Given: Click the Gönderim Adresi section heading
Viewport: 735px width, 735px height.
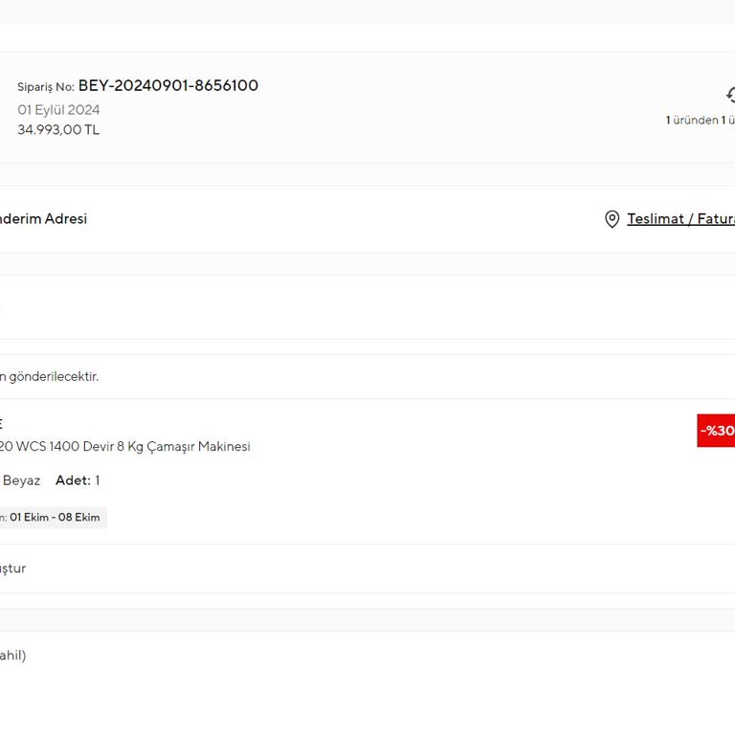Looking at the screenshot, I should click(x=43, y=219).
